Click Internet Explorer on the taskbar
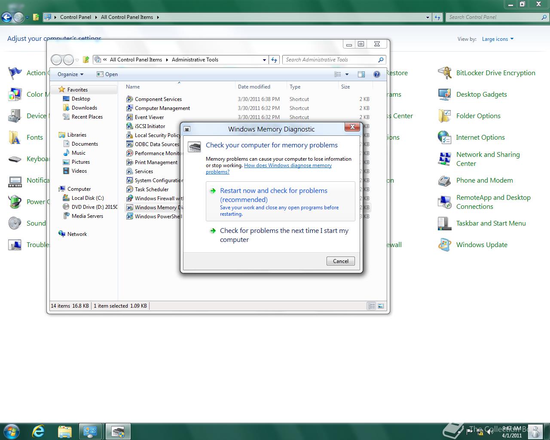This screenshot has width=550, height=440. [39, 431]
